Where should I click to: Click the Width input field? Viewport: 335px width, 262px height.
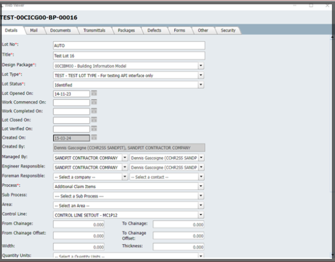point(79,247)
